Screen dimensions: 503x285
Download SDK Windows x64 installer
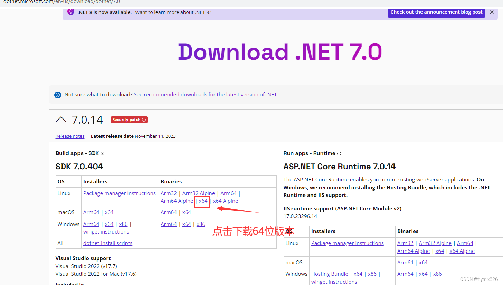109,224
